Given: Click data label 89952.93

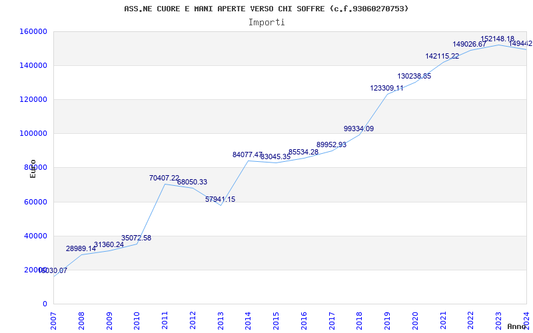Looking at the screenshot, I should click(331, 145).
